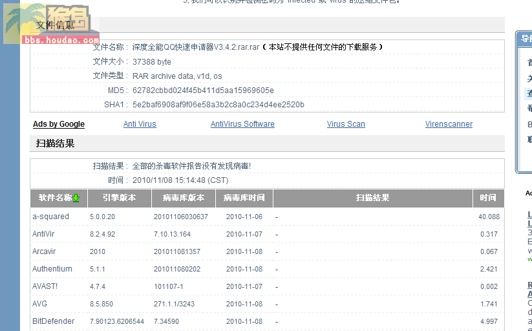Click Authentium database version 201011080202

[x=177, y=269]
